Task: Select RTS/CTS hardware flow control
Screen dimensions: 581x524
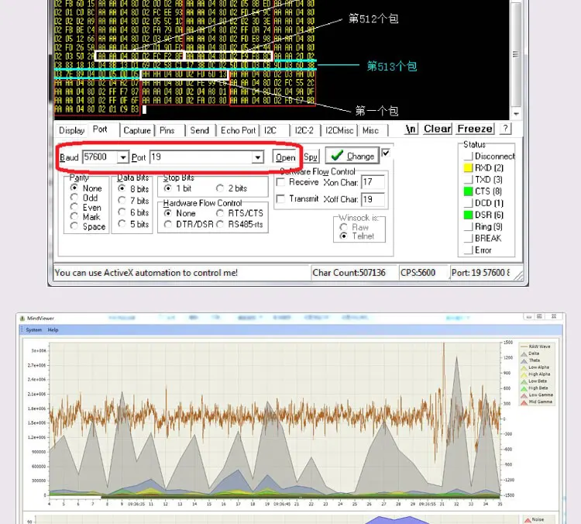Action: coord(239,213)
